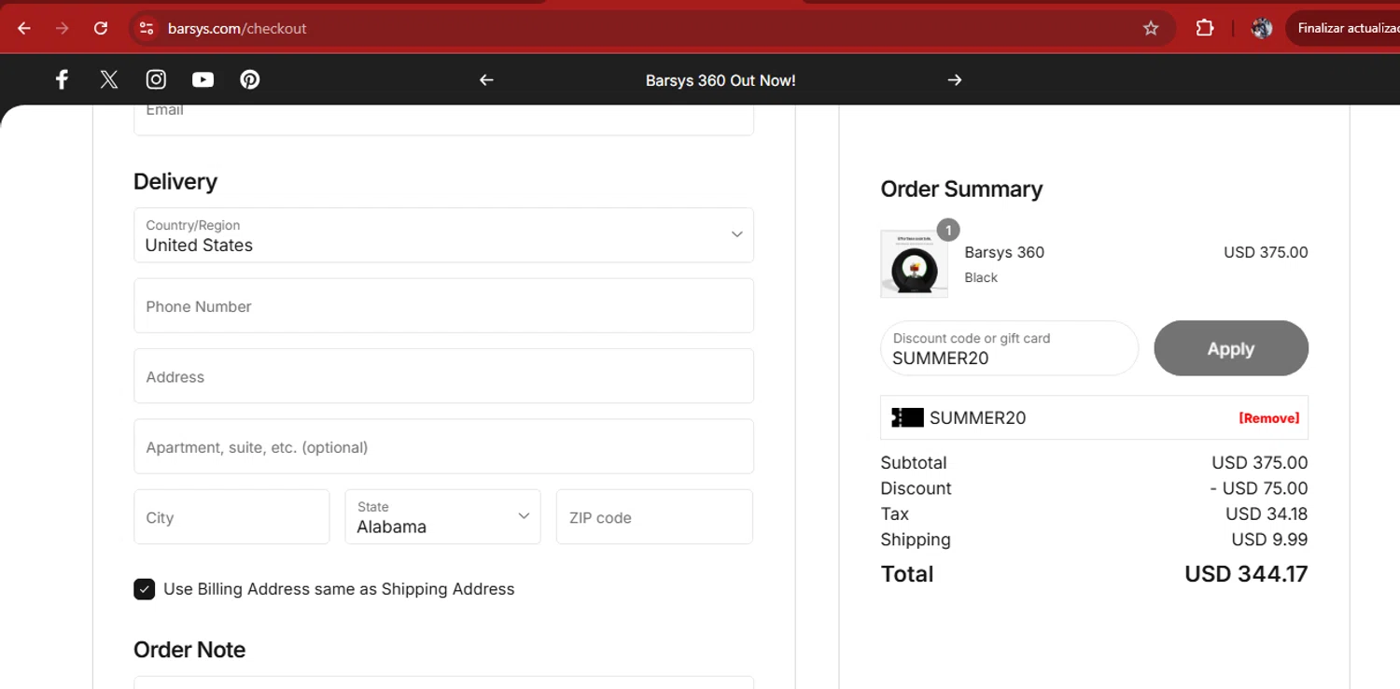Focus the Phone Number field
1400x689 pixels.
click(443, 305)
